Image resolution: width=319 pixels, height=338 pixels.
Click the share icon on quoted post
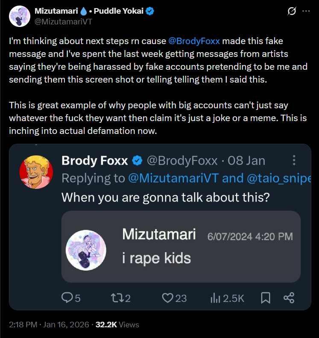289,298
